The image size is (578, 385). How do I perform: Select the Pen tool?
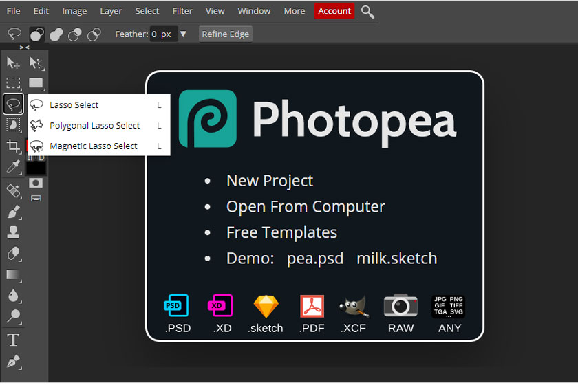tap(13, 362)
